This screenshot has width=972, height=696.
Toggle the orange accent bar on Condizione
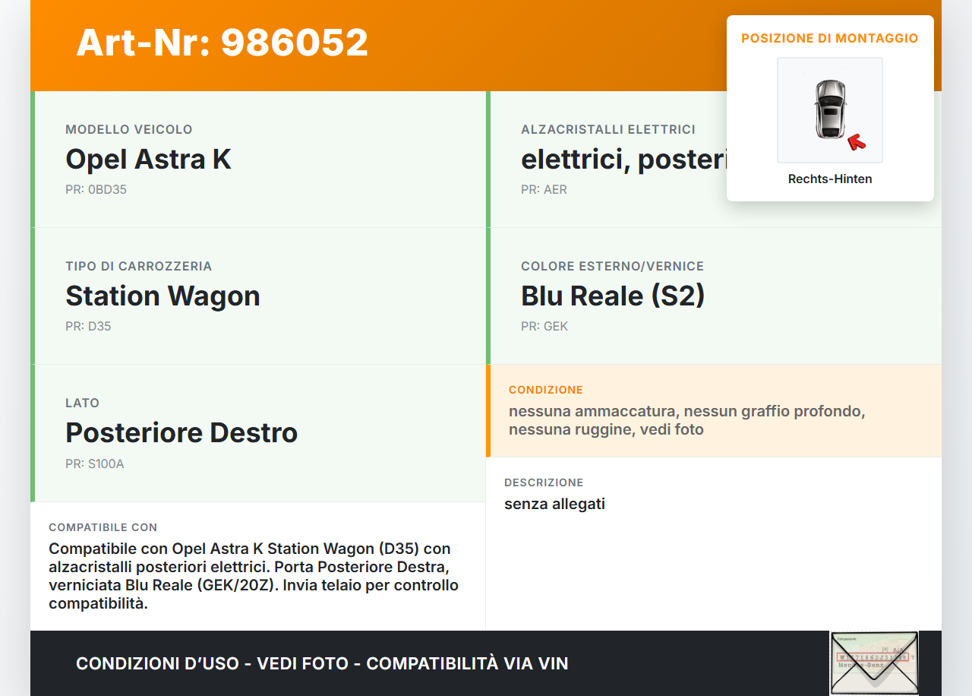point(488,411)
